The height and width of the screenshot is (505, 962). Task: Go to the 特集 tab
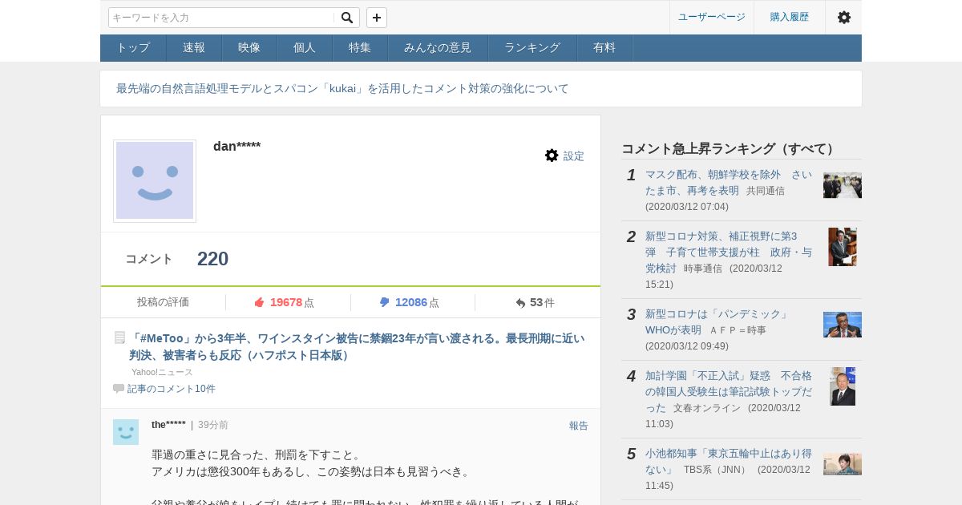(x=360, y=48)
